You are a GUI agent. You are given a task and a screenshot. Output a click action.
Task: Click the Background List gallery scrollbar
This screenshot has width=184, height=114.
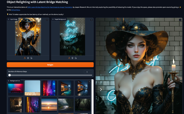(x=93, y=97)
